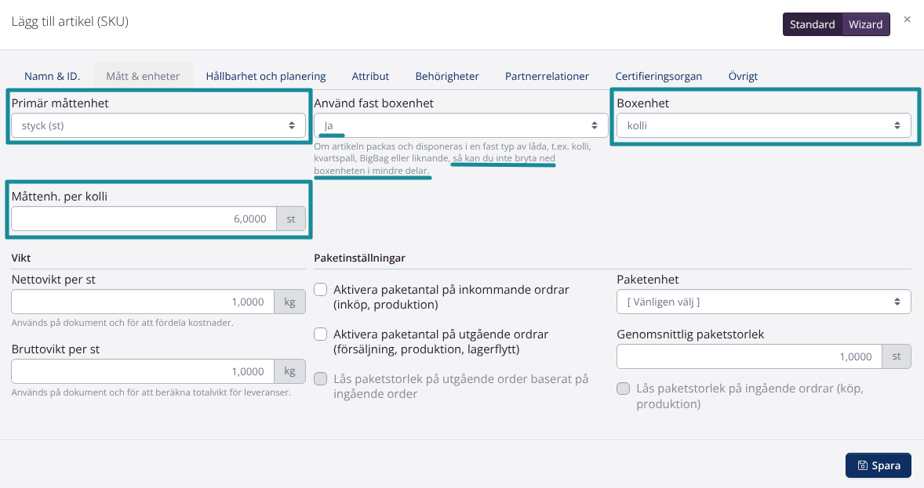
Task: Go to Hållbarhet och planering tab
Action: coord(266,76)
